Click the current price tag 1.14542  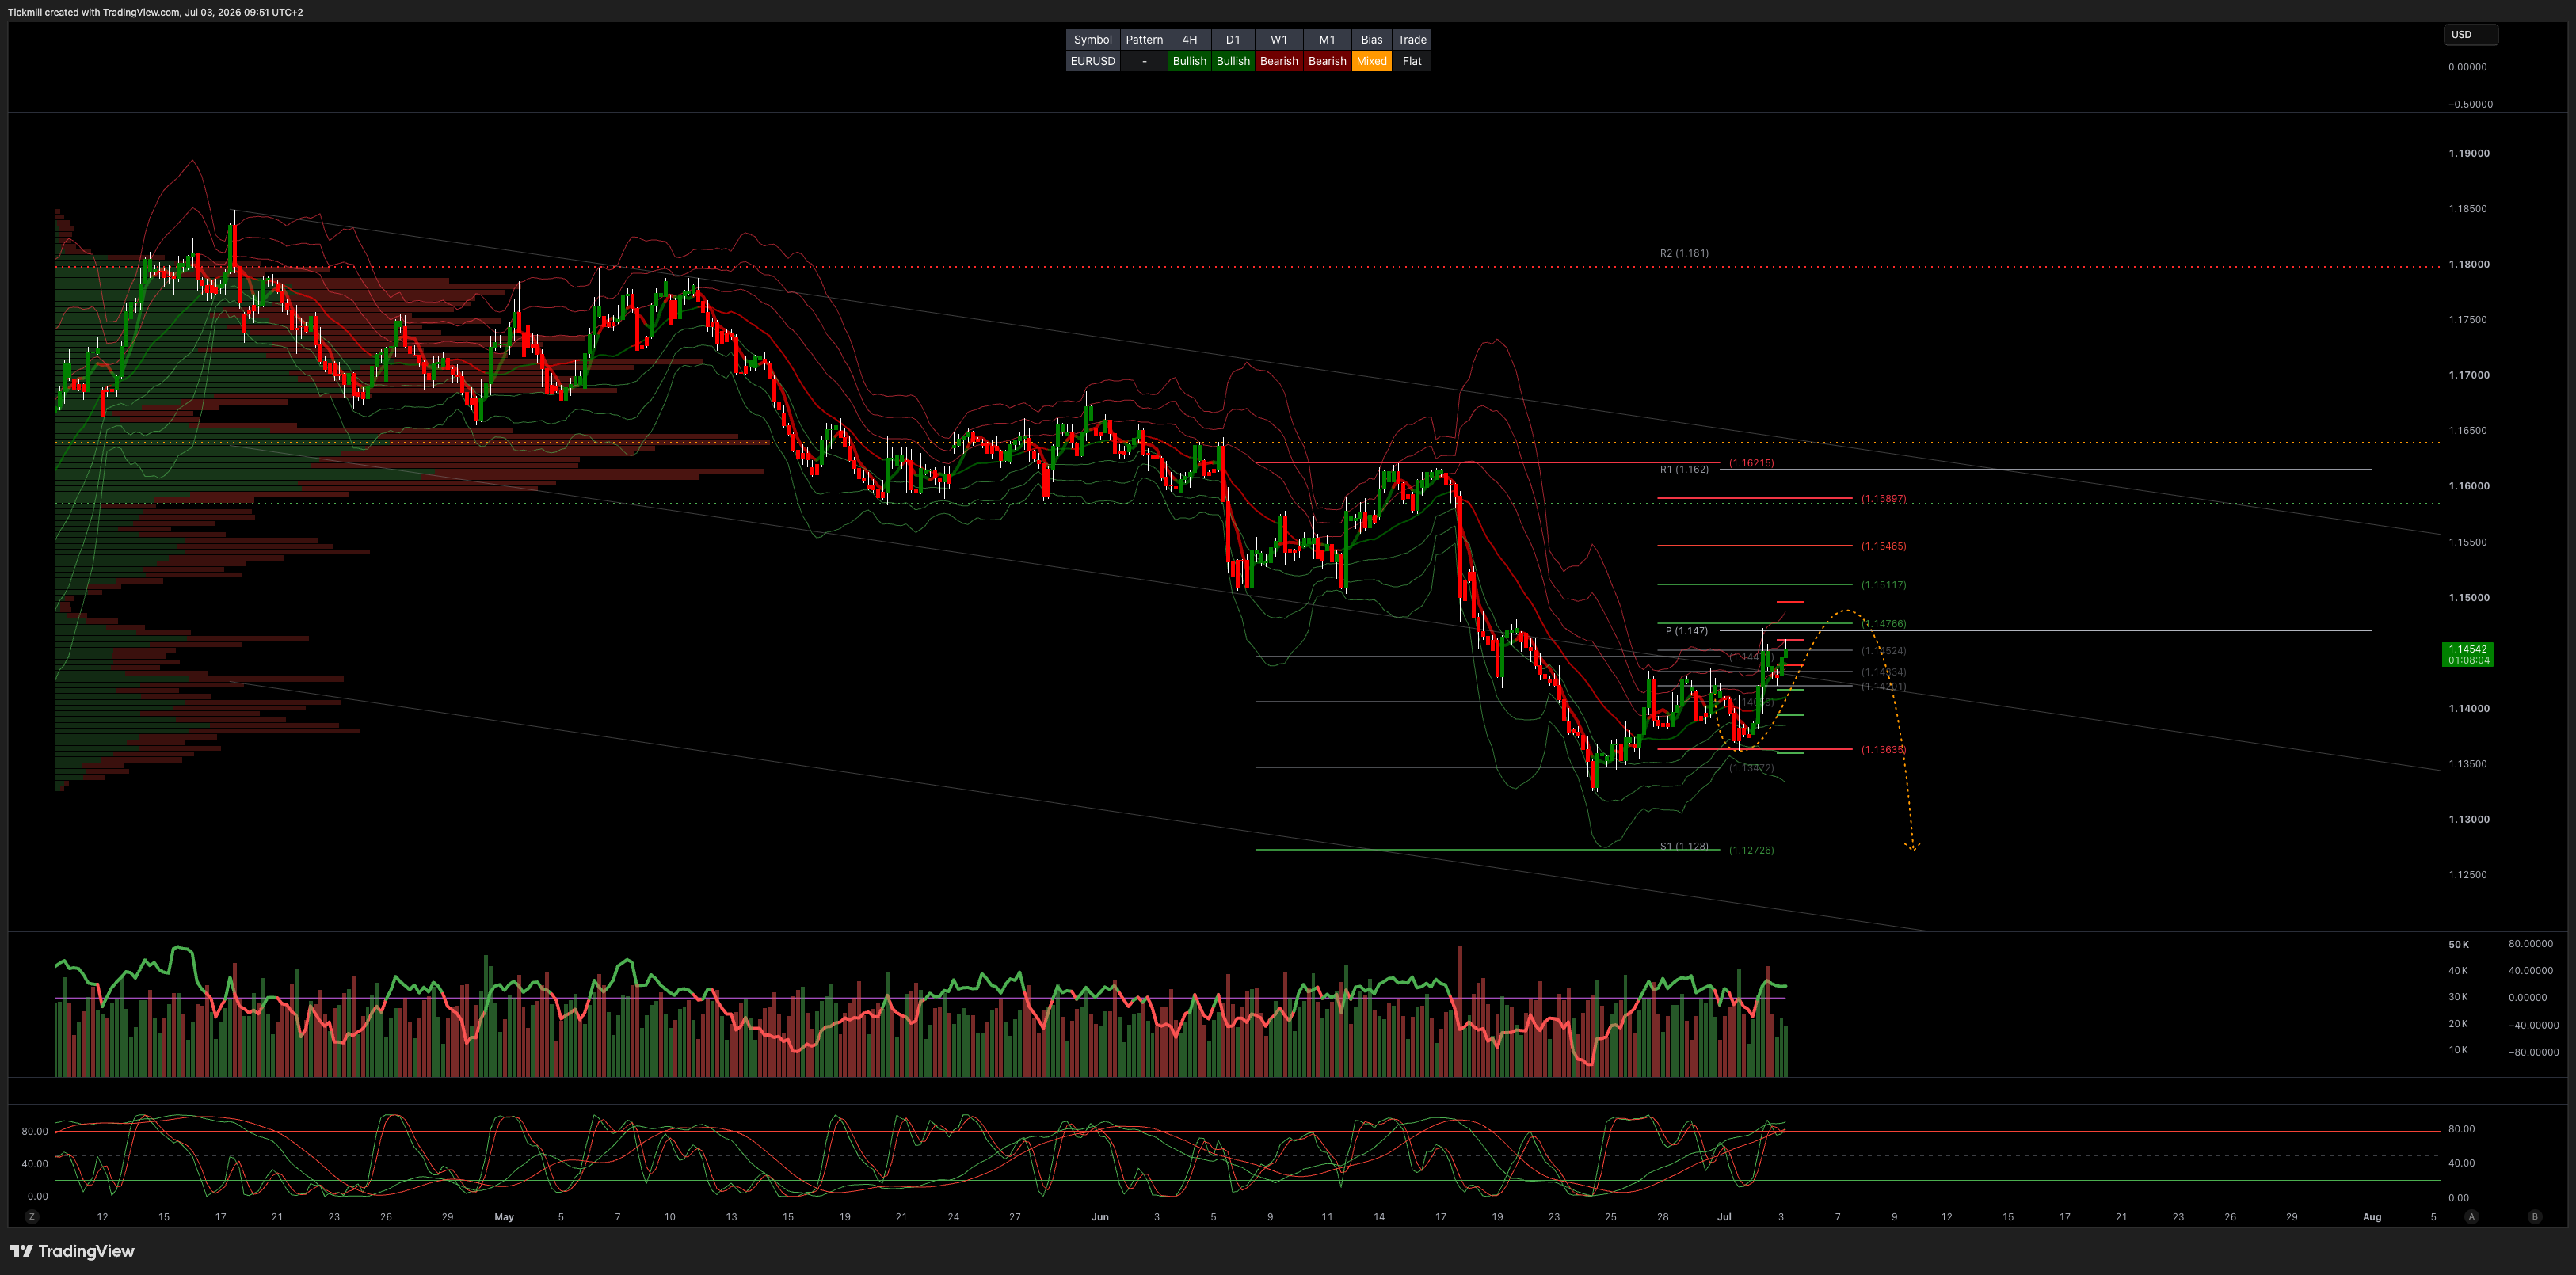pyautogui.click(x=2468, y=654)
